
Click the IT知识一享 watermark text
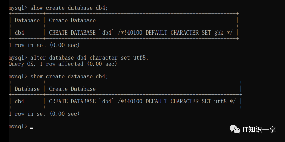tap(259, 129)
